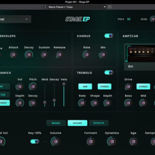The height and width of the screenshot is (155, 155).
Task: Click the Envelope Release knob
Action: coord(59,55)
